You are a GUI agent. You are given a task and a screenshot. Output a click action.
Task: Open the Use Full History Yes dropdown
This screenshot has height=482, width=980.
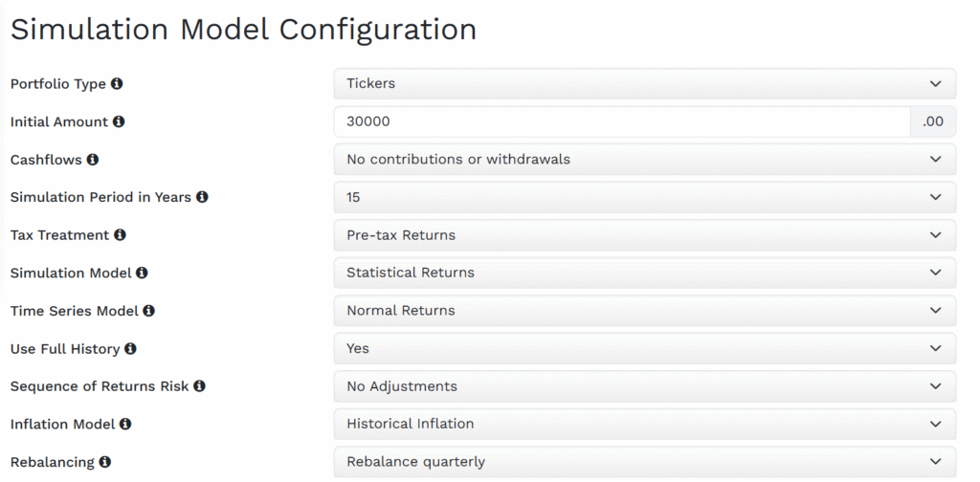pos(644,349)
